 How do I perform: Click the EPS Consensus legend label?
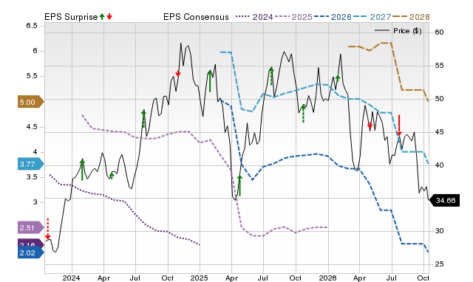pyautogui.click(x=196, y=17)
